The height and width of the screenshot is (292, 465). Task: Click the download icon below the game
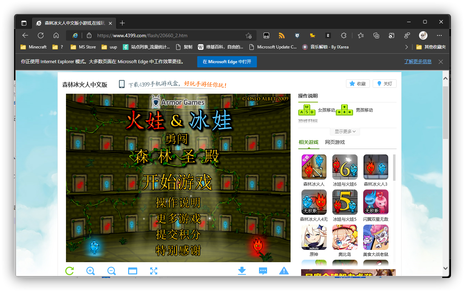[242, 271]
